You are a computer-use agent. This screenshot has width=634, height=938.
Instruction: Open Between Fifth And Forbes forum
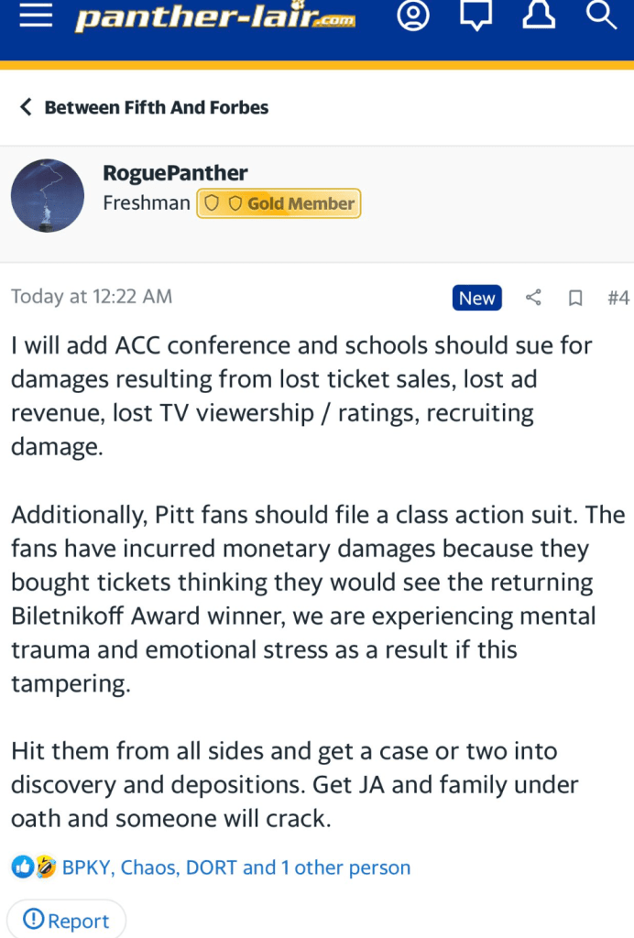156,107
